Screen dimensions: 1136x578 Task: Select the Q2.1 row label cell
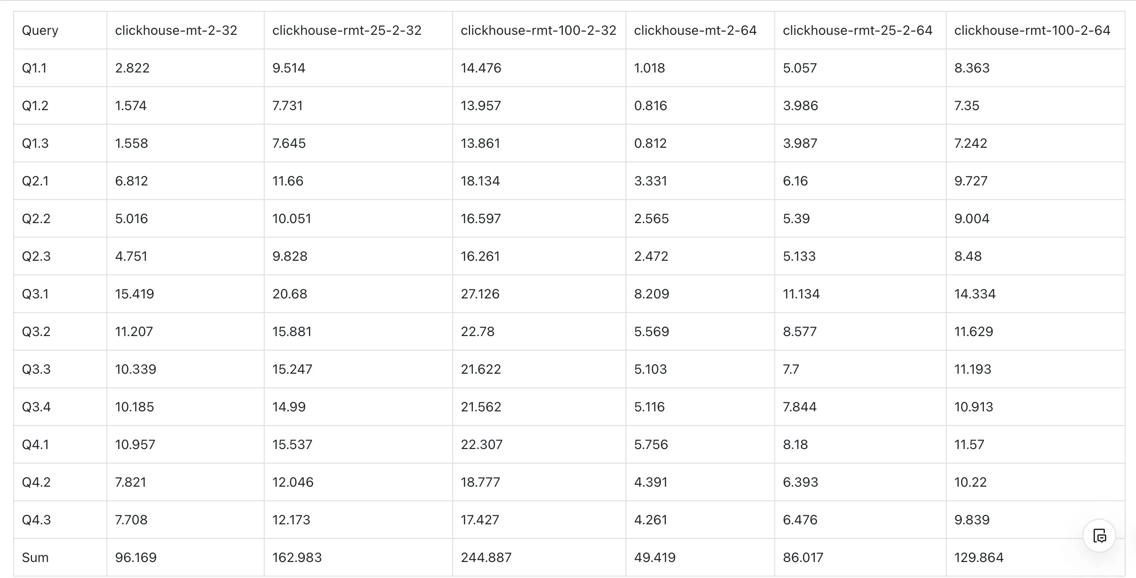(35, 181)
